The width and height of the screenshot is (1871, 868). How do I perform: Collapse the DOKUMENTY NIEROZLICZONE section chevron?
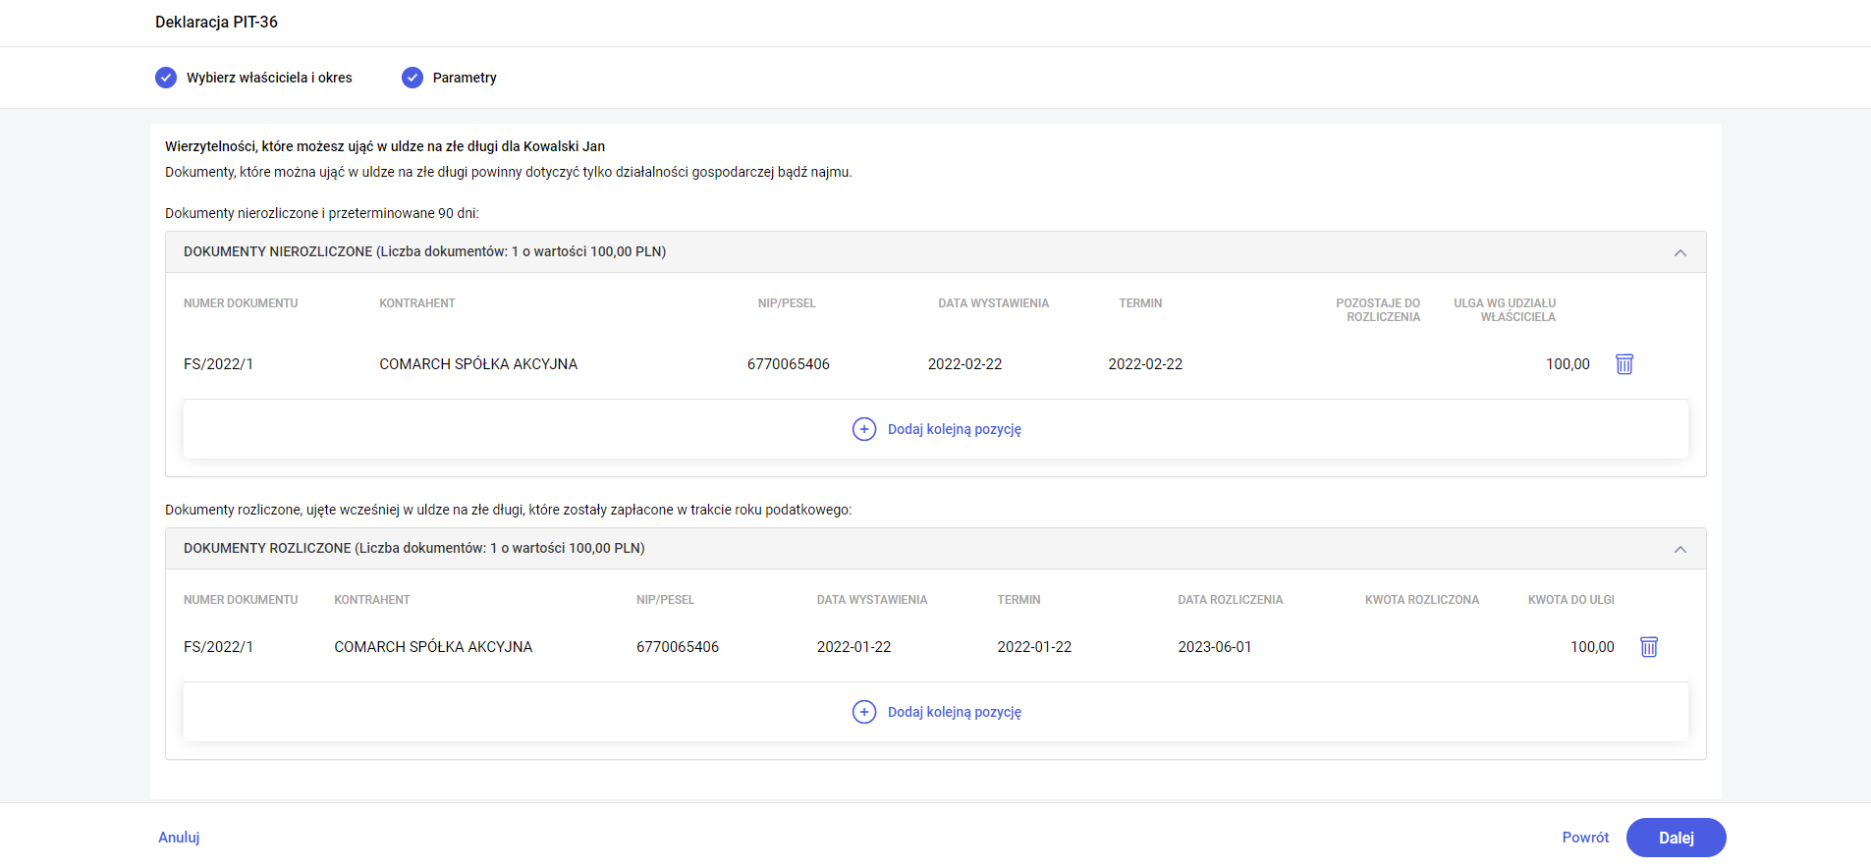[1679, 253]
